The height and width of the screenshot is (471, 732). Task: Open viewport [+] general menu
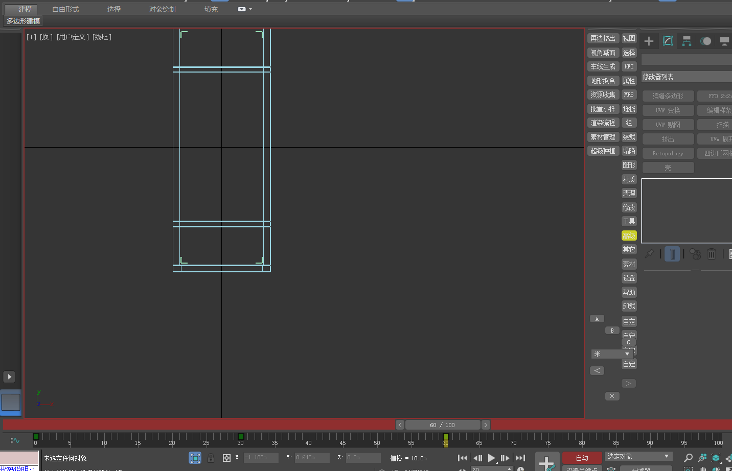(31, 37)
